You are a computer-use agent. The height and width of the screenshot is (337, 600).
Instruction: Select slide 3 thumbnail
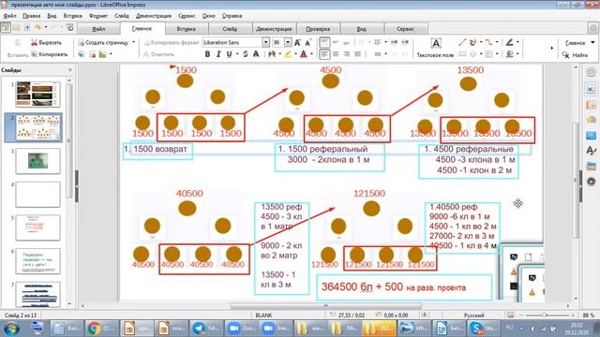[x=37, y=161]
